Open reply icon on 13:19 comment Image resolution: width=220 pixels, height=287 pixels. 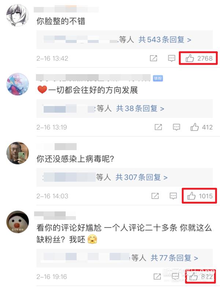coord(176,127)
